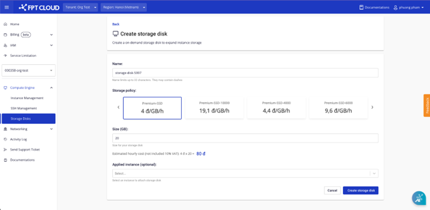Show previous storage policies with left arrow
Screen dimensions: 430x210
[x=119, y=107]
